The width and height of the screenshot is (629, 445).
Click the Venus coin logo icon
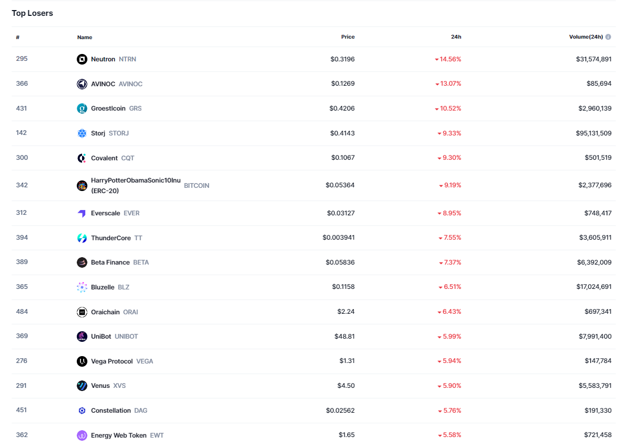point(82,386)
